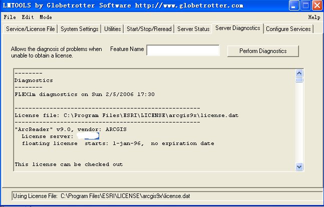This screenshot has width=324, height=207.
Task: Click the Perform Diagnostics button
Action: 263,51
